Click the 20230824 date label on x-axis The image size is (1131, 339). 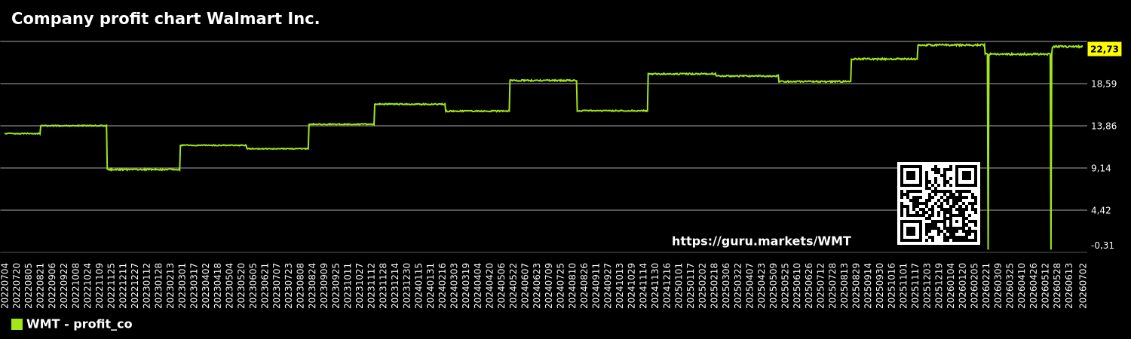coord(313,286)
